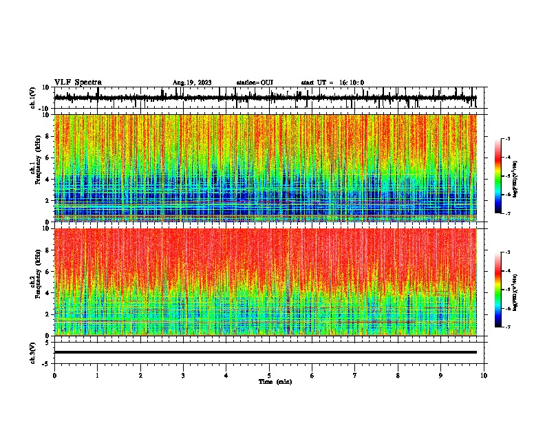
Task: Click the ch.2 colorbar 'log(PSD)' unit label
Action: coord(515,292)
